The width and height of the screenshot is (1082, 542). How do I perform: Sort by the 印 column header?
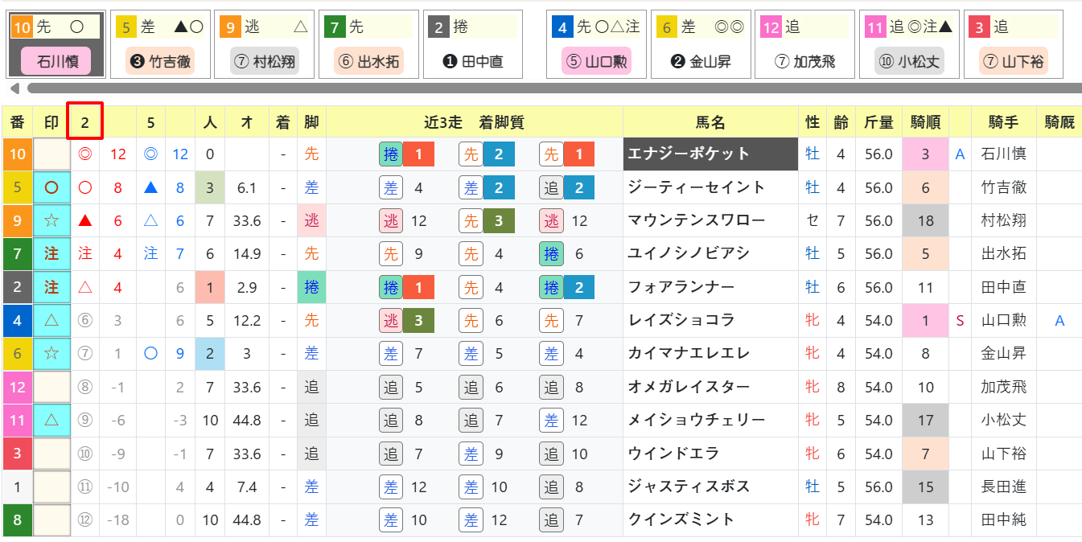[x=51, y=123]
